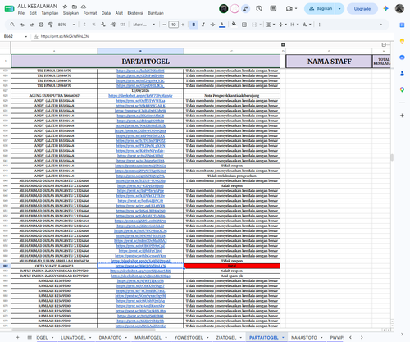Open the search menus magnifier tool
Screen dimensions: 410x342
(12, 25)
